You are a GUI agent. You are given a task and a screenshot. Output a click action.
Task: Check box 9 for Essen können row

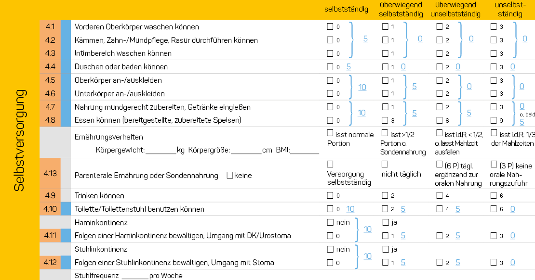[494, 120]
